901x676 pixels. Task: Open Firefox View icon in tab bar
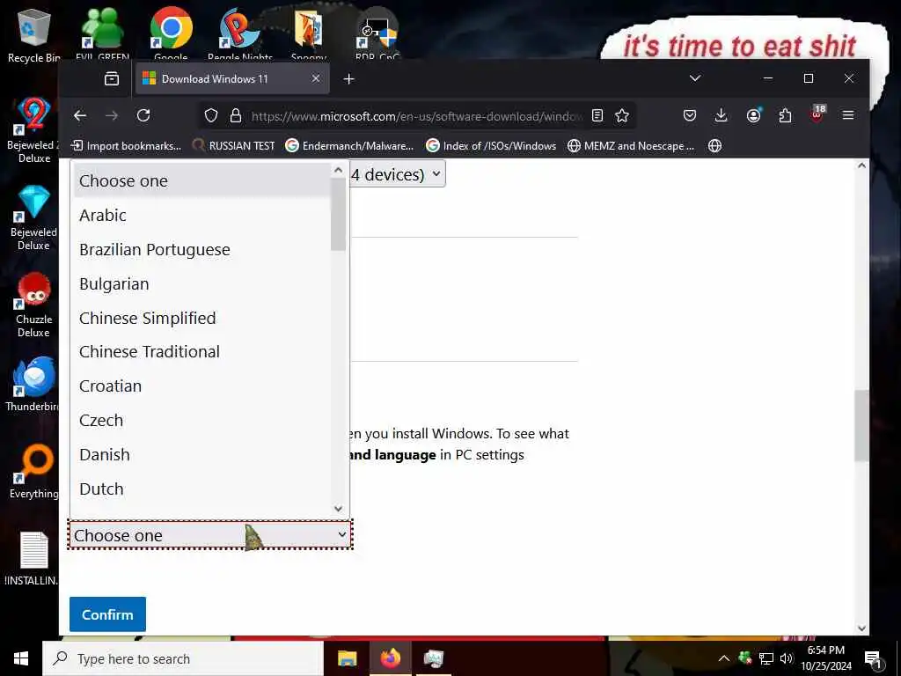tap(112, 78)
